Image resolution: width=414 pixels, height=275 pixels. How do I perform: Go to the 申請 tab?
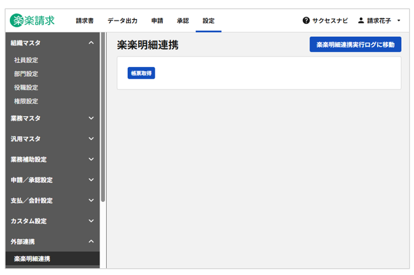point(157,21)
